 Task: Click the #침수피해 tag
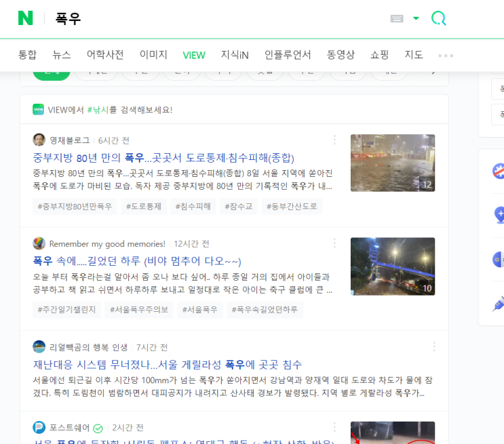pyautogui.click(x=193, y=206)
